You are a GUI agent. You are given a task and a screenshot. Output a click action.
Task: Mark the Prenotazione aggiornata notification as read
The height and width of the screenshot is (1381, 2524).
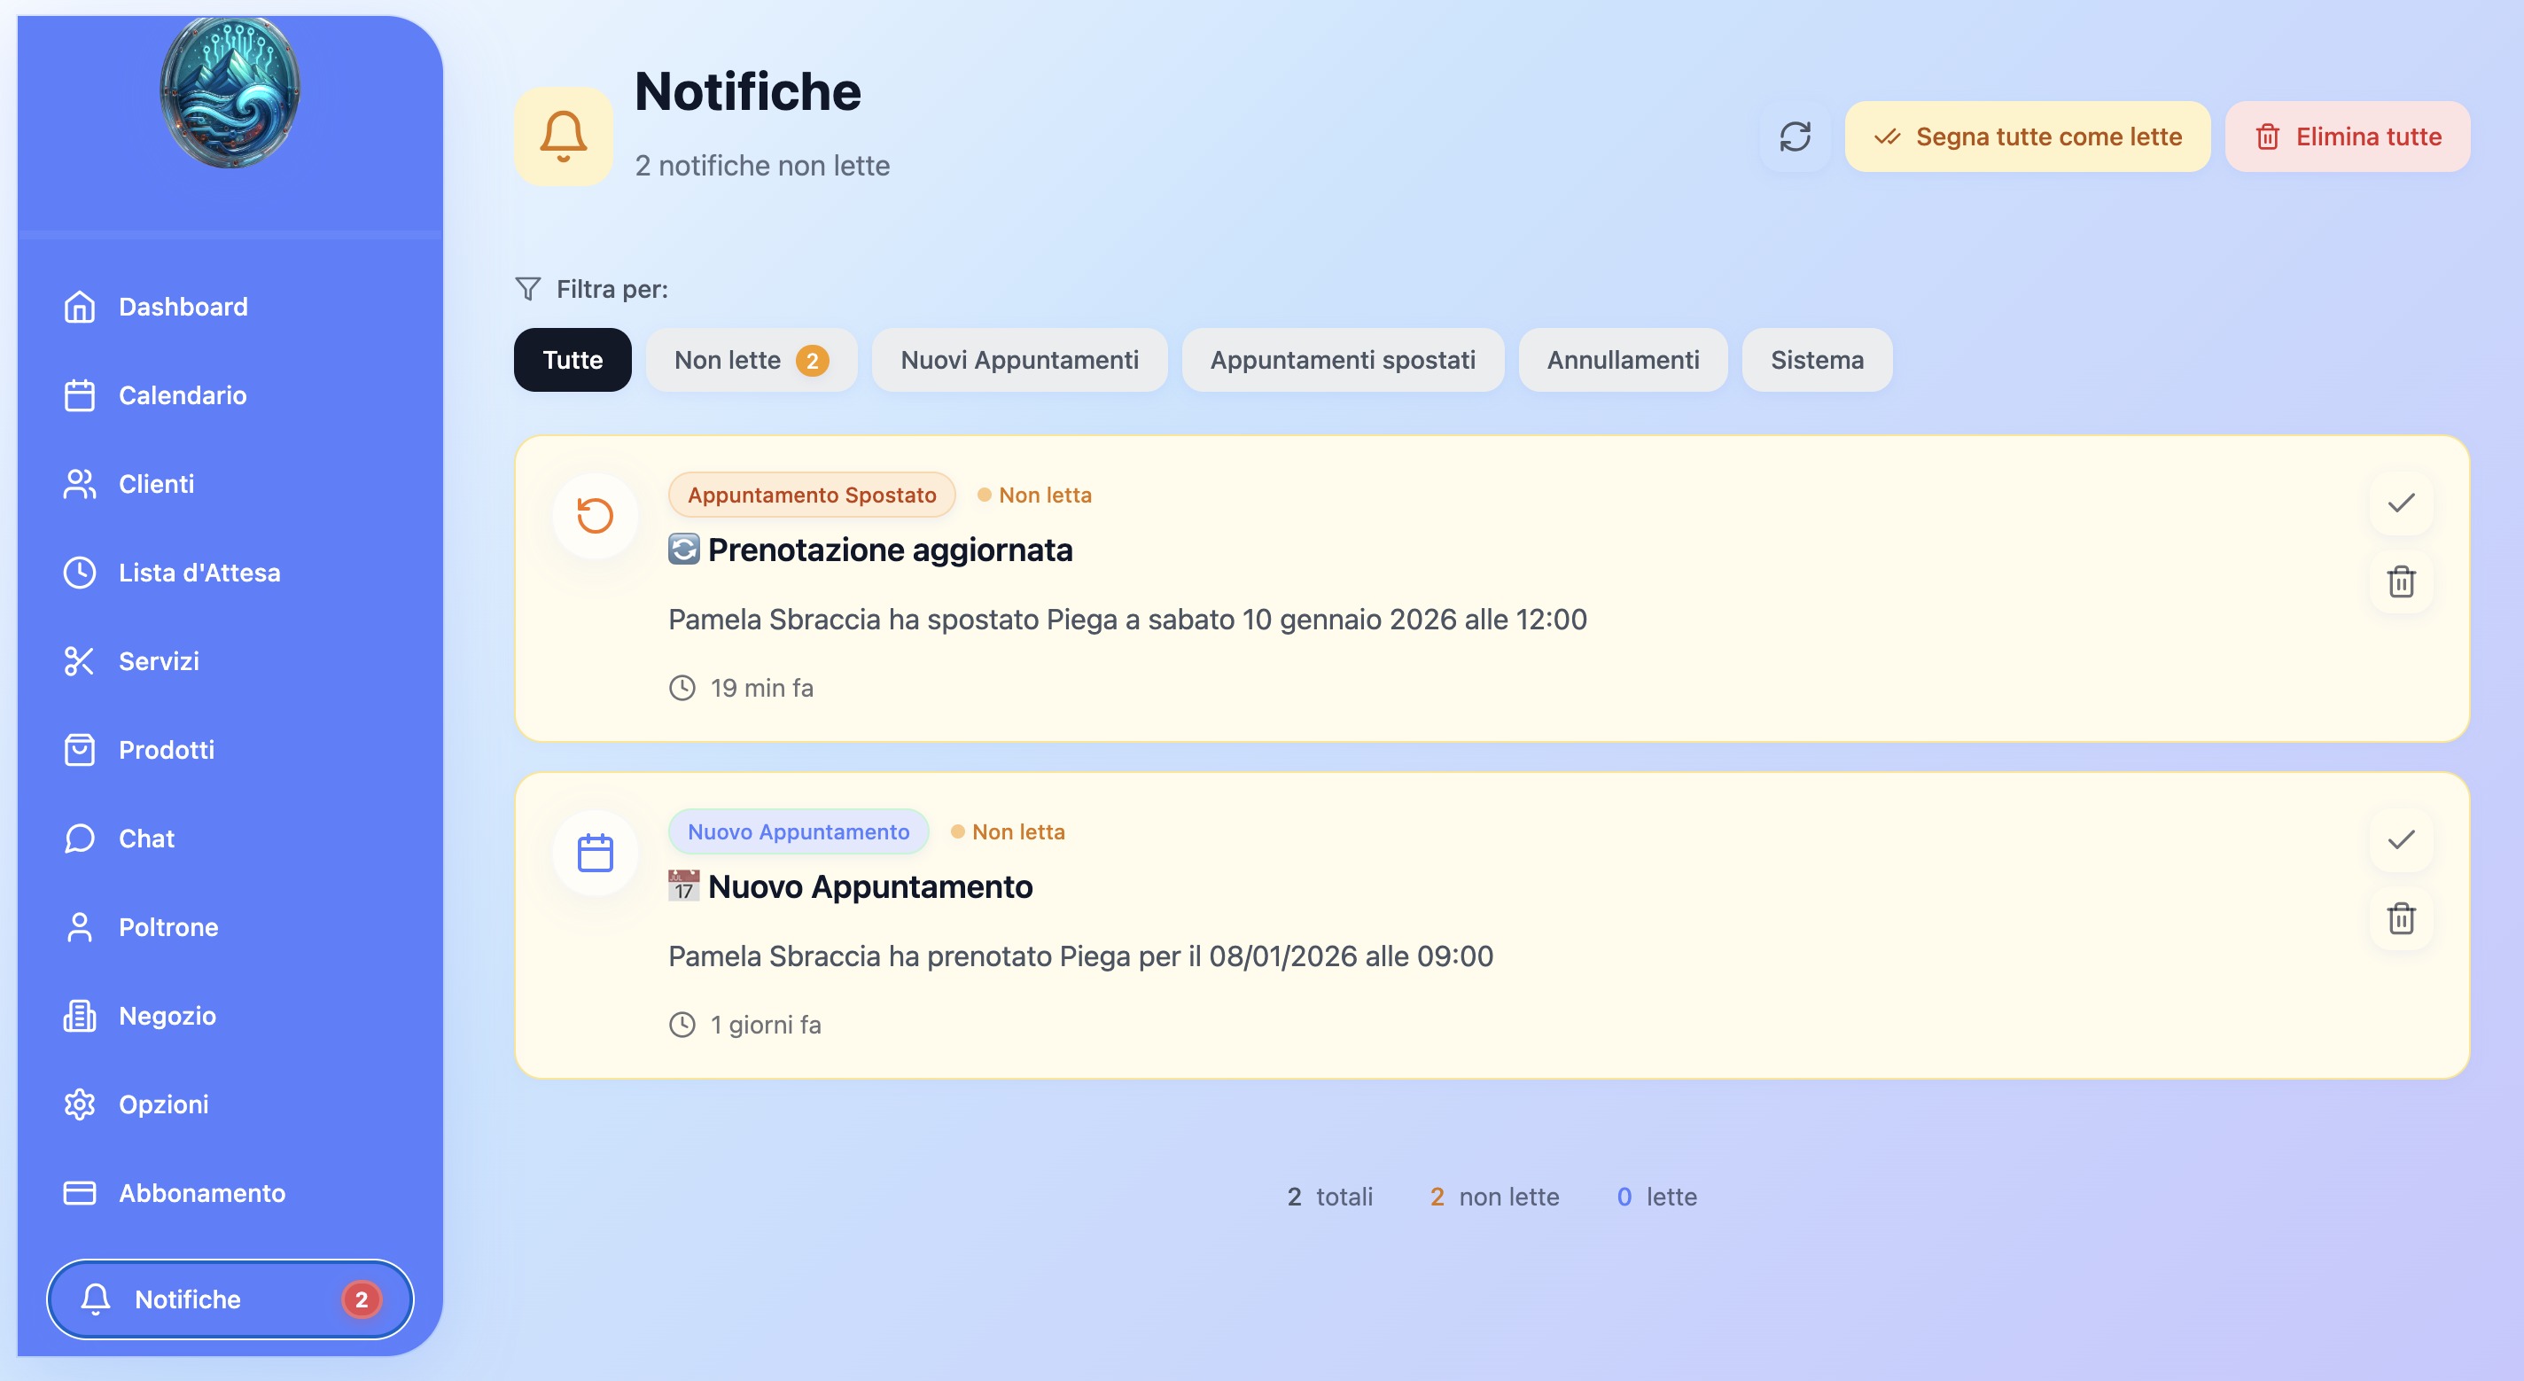(2401, 503)
